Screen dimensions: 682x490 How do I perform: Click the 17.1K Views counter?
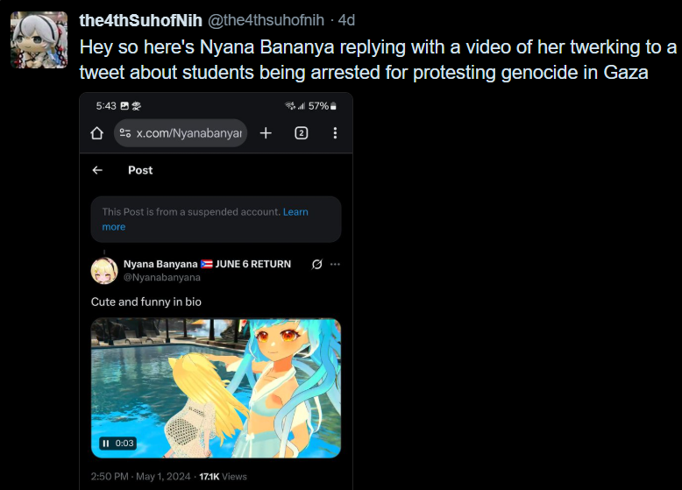[223, 477]
